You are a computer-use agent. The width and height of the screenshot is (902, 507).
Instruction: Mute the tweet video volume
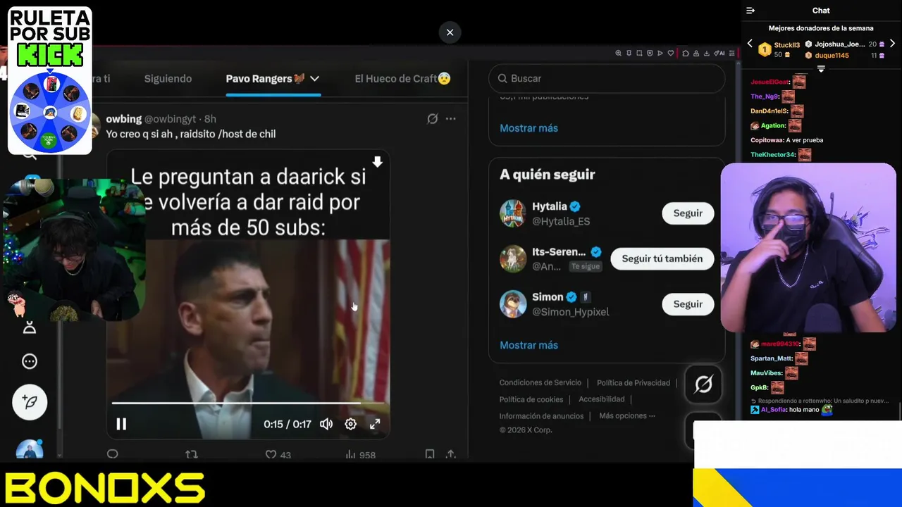pyautogui.click(x=326, y=424)
